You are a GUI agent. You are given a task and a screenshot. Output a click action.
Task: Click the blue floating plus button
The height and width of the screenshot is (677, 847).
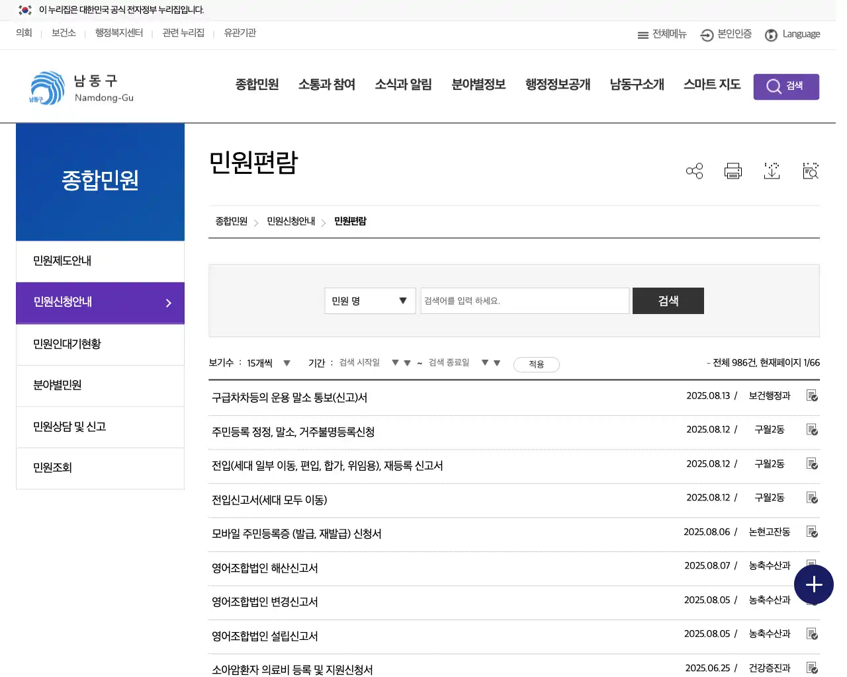click(x=814, y=584)
